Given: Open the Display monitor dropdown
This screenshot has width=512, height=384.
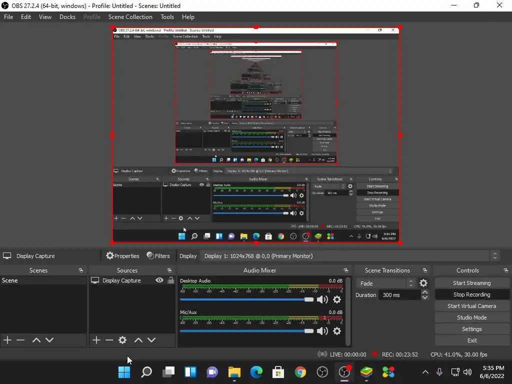Looking at the screenshot, I should click(x=349, y=256).
